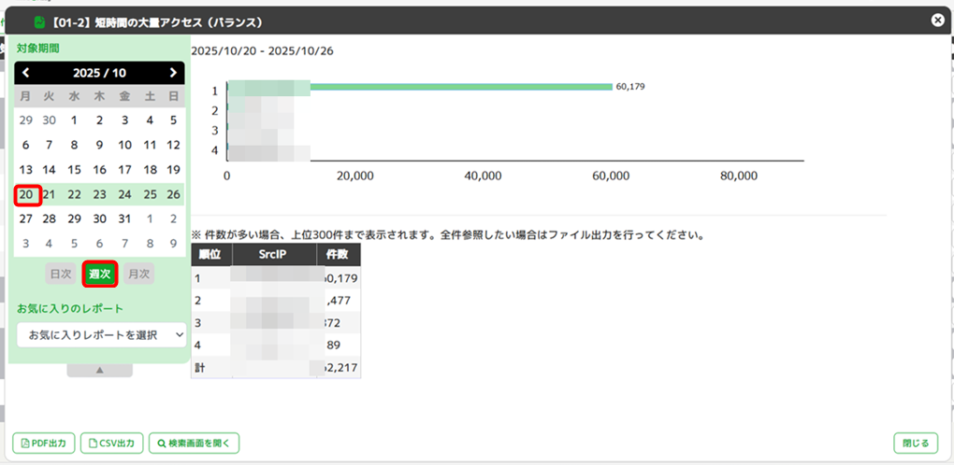Image resolution: width=954 pixels, height=465 pixels.
Task: Select October 20 in the calendar
Action: click(x=26, y=194)
